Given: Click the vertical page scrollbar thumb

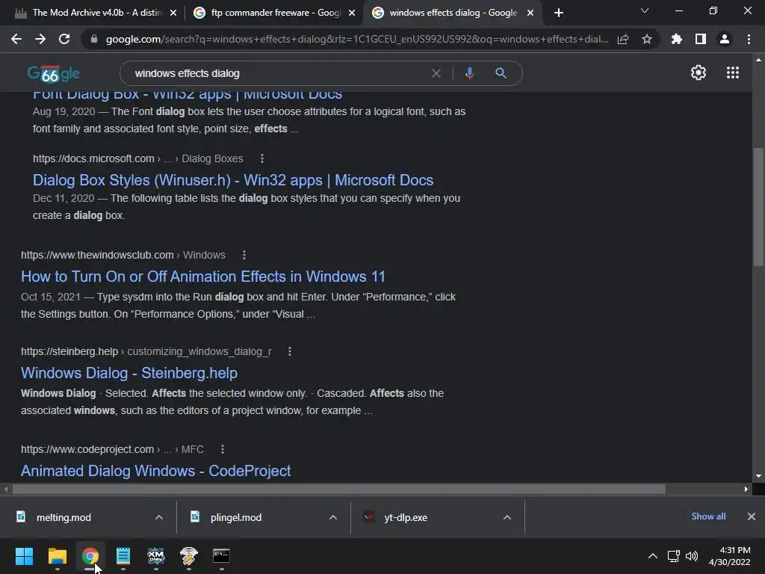Looking at the screenshot, I should [758, 207].
